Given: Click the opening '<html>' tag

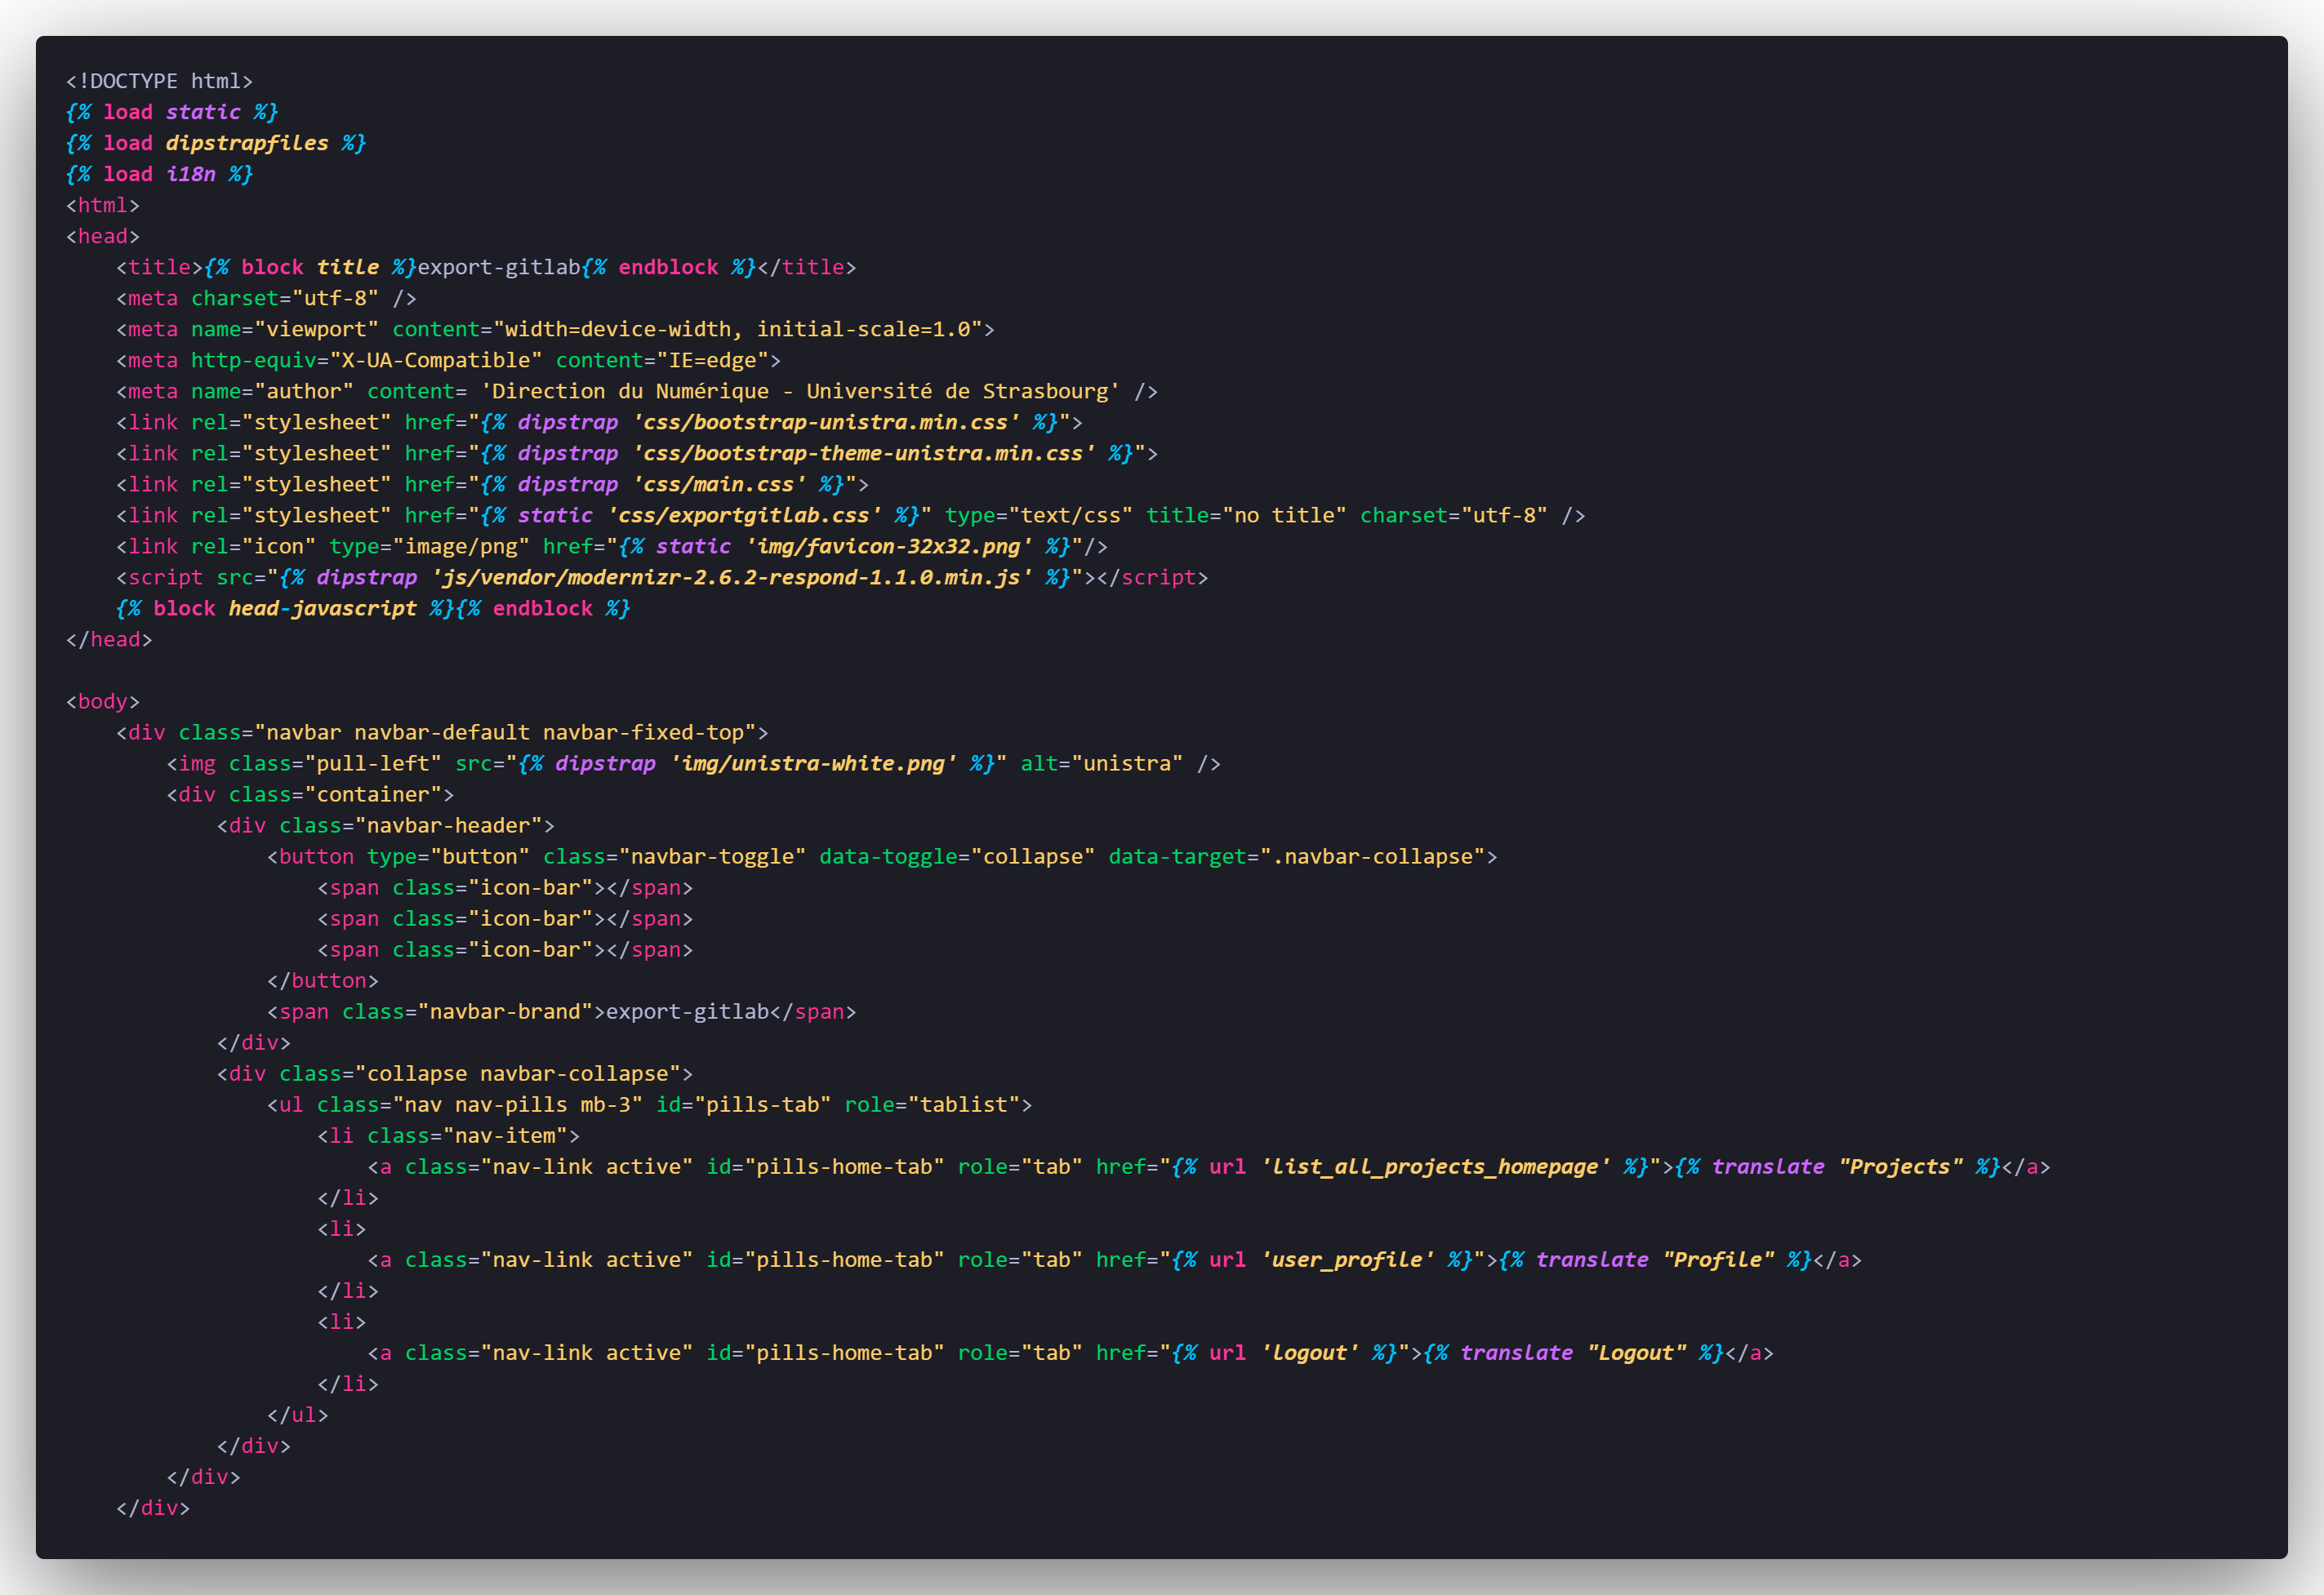Looking at the screenshot, I should tap(103, 205).
